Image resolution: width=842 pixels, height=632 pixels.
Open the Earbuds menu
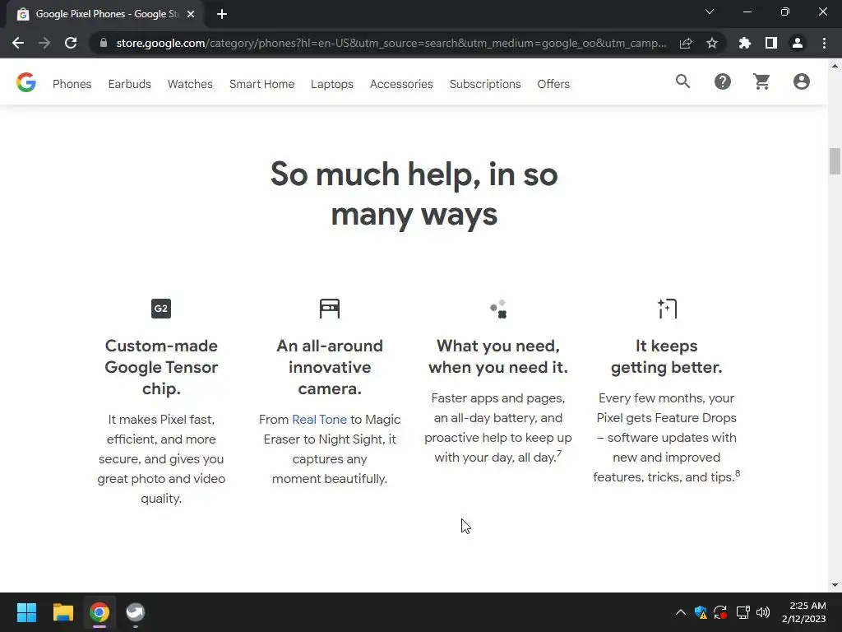pos(129,84)
